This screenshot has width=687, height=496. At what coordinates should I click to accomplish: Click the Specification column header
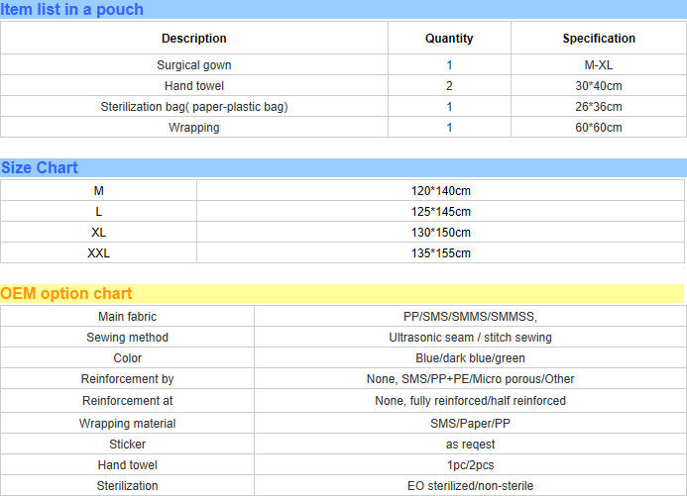pyautogui.click(x=599, y=39)
